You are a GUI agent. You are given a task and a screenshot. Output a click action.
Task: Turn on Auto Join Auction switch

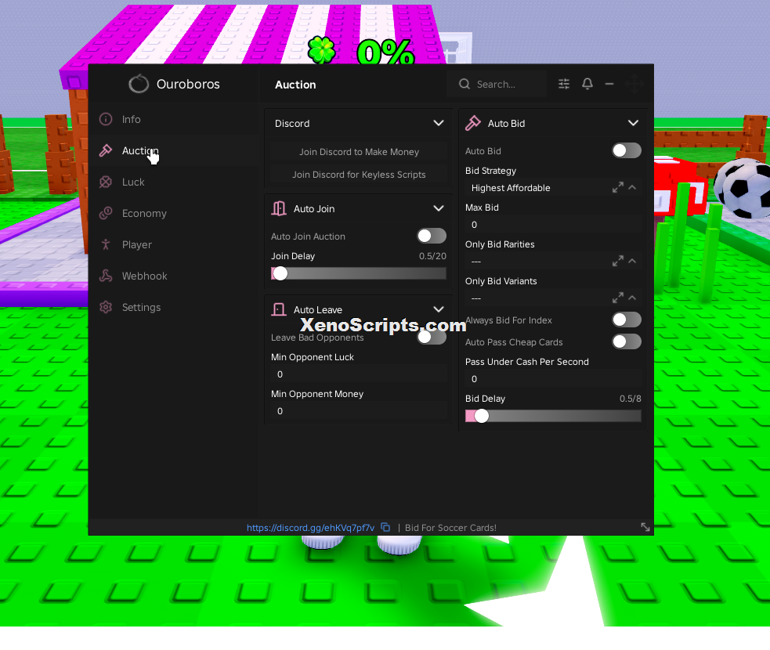click(x=432, y=237)
